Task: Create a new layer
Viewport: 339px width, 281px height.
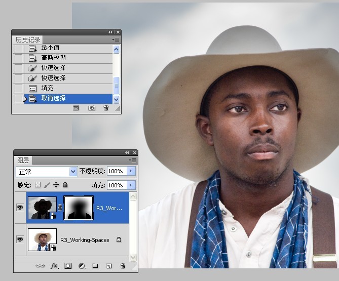Action: (x=109, y=266)
